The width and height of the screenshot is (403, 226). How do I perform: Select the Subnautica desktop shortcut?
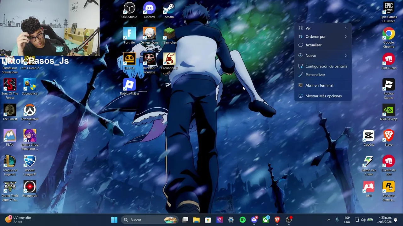[30, 87]
